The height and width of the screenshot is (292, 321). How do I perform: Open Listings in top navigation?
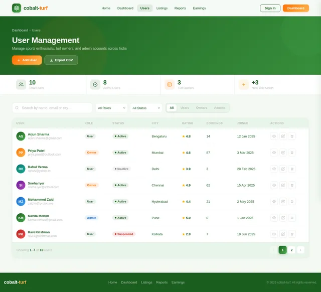(x=162, y=8)
